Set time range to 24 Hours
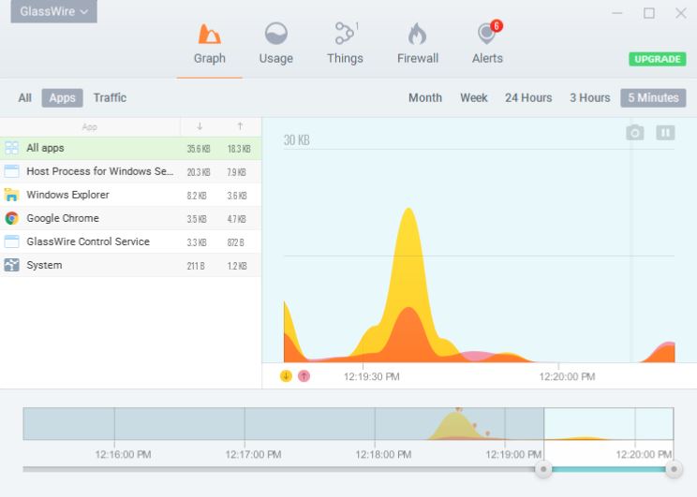The width and height of the screenshot is (697, 497). point(528,97)
